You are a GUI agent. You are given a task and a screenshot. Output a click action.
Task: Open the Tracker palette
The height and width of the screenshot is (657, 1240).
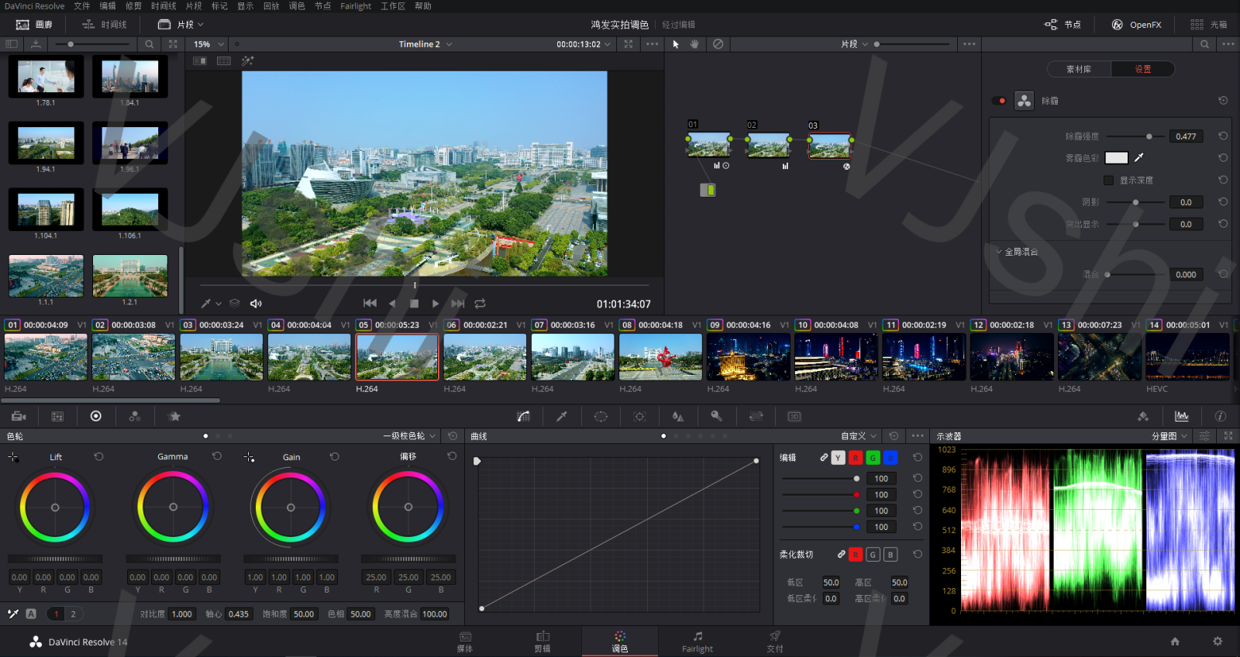pos(639,416)
